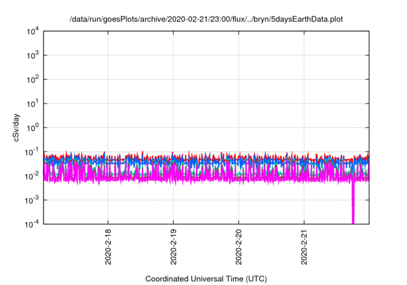The width and height of the screenshot is (407, 285).
Task: Click the magenta dropout spike on 2020-2-21
Action: (353, 202)
